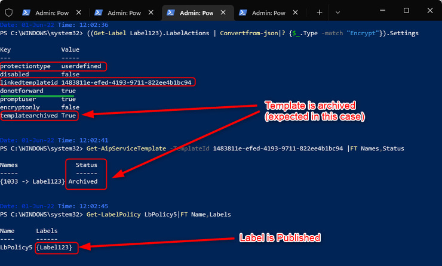Click the 'Get-Label' cmdlet in the first command
The image size is (442, 266).
110,33
